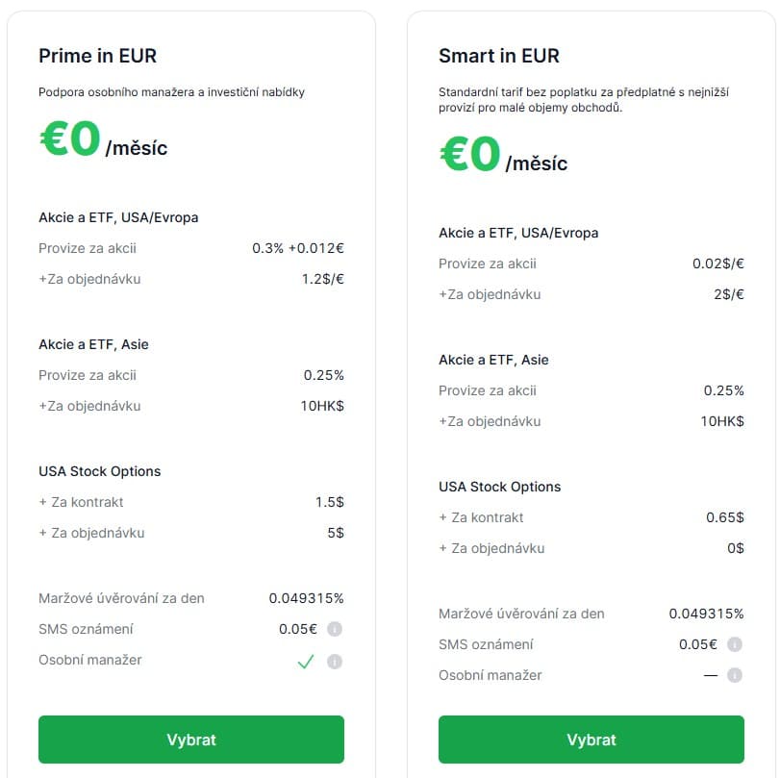780x778 pixels.
Task: Click Prime commission value 0.3% +0.012€
Action: tap(298, 248)
